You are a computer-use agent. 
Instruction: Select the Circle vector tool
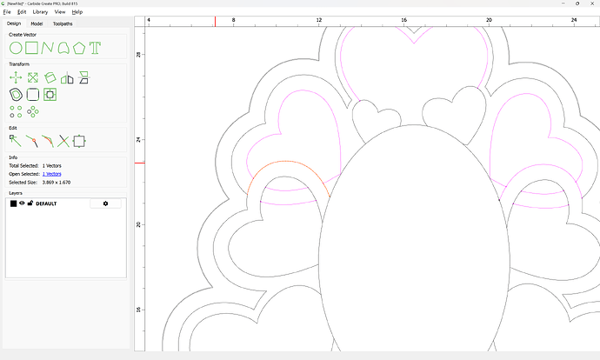pos(16,48)
